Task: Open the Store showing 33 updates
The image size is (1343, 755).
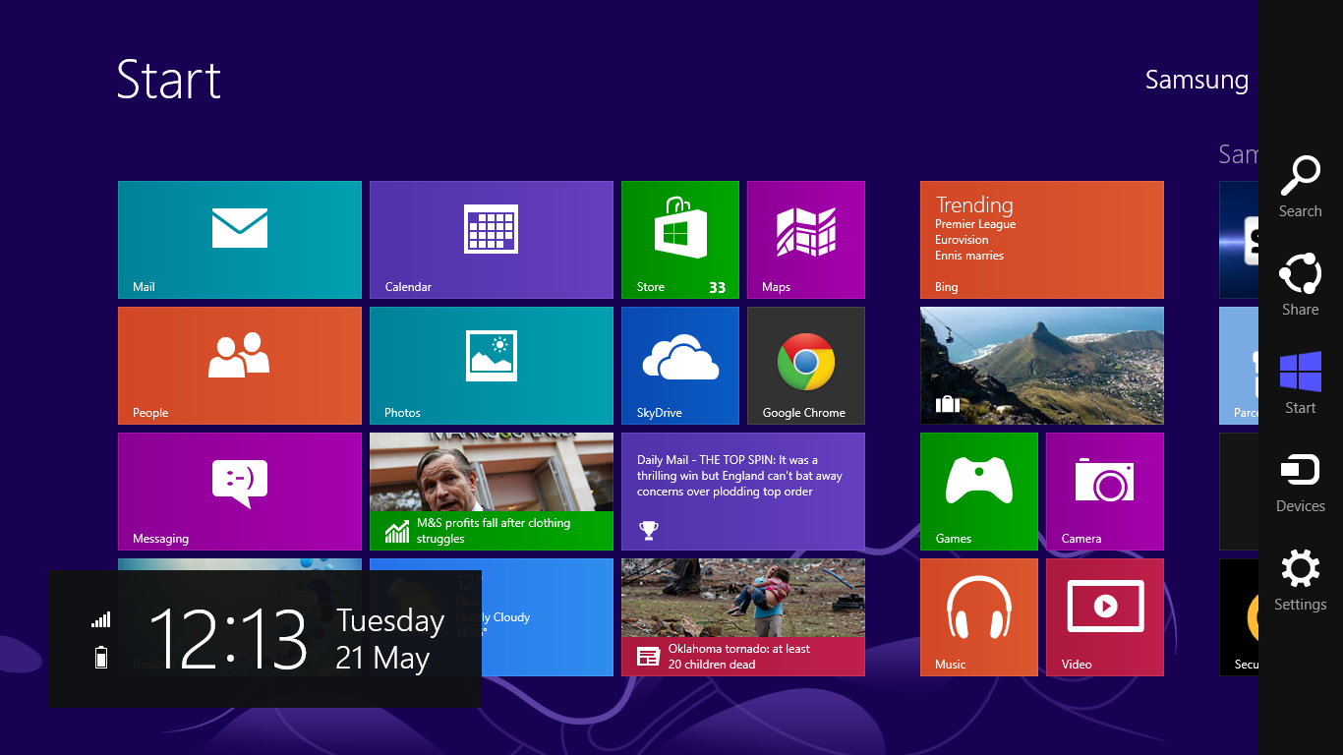Action: click(679, 239)
